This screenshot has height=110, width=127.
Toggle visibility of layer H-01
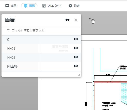[x=76, y=48]
